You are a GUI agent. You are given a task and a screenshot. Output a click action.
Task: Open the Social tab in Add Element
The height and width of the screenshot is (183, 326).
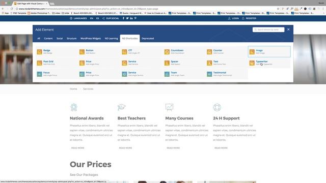[x=60, y=39]
